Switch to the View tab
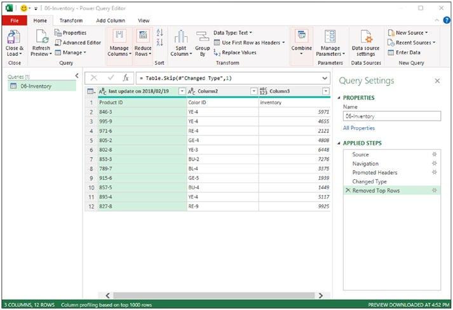 click(x=144, y=20)
